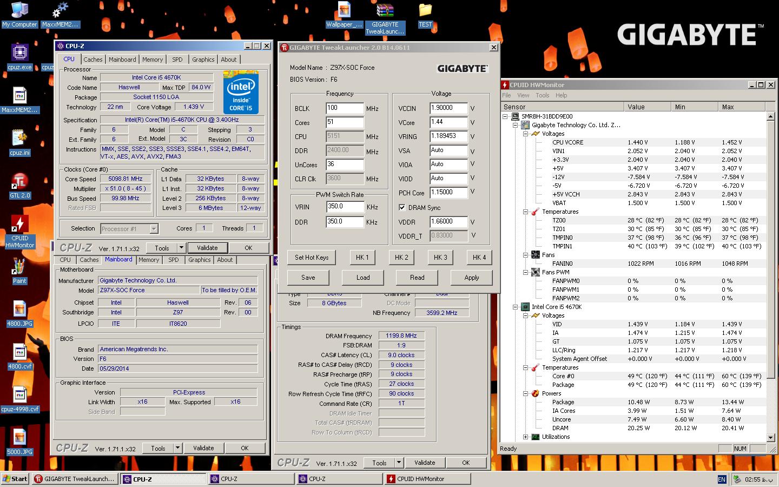Expand Utilizations node in HWMonitor

click(525, 437)
